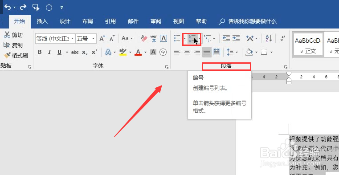This screenshot has width=339, height=175.
Task: Click the decrease indent icon
Action: pyautogui.click(x=226, y=38)
